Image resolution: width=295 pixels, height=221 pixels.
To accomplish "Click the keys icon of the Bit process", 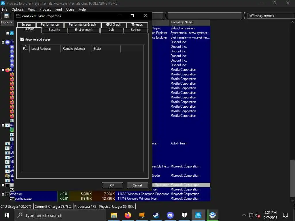I will pos(7,176).
